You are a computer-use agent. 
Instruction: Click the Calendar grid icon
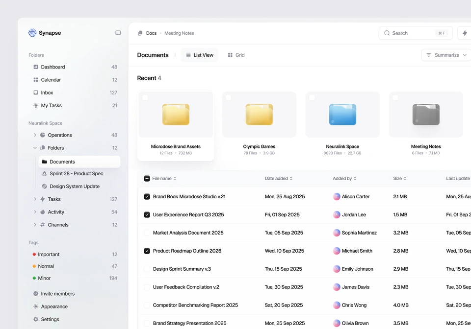tap(36, 80)
